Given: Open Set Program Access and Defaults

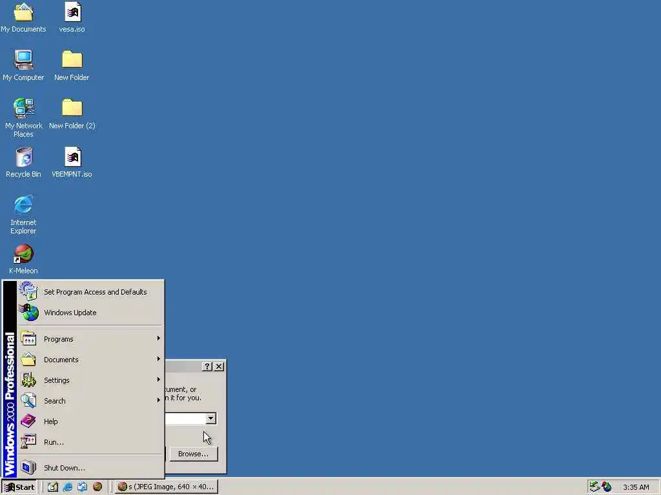Looking at the screenshot, I should [90, 292].
